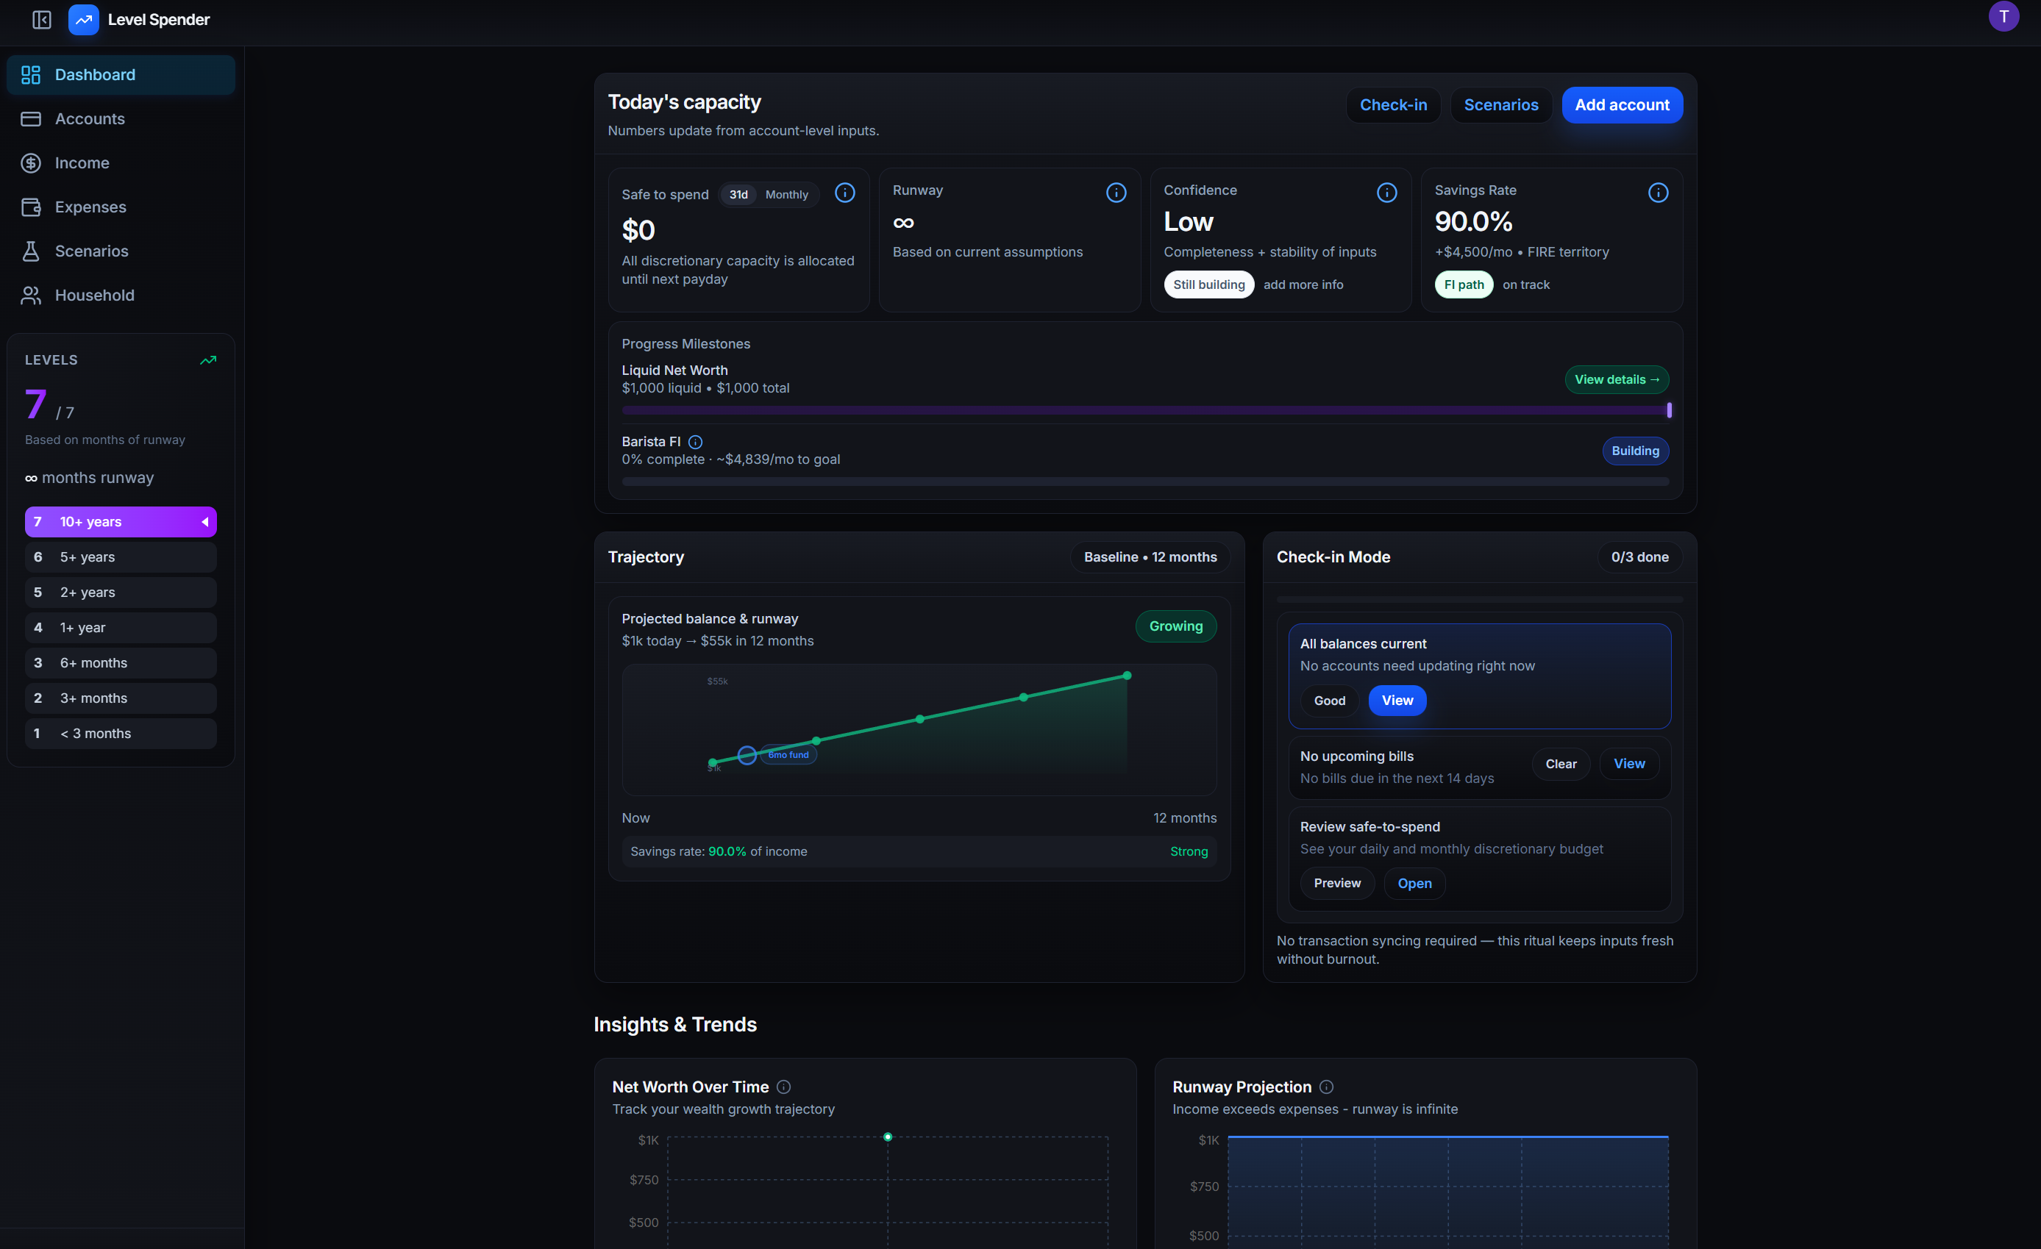Collapse the sidebar using the top-left chevron
Viewport: 2041px width, 1249px height.
41,20
